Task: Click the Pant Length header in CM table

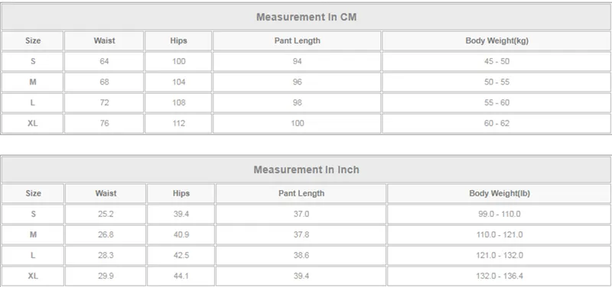Action: [x=297, y=40]
